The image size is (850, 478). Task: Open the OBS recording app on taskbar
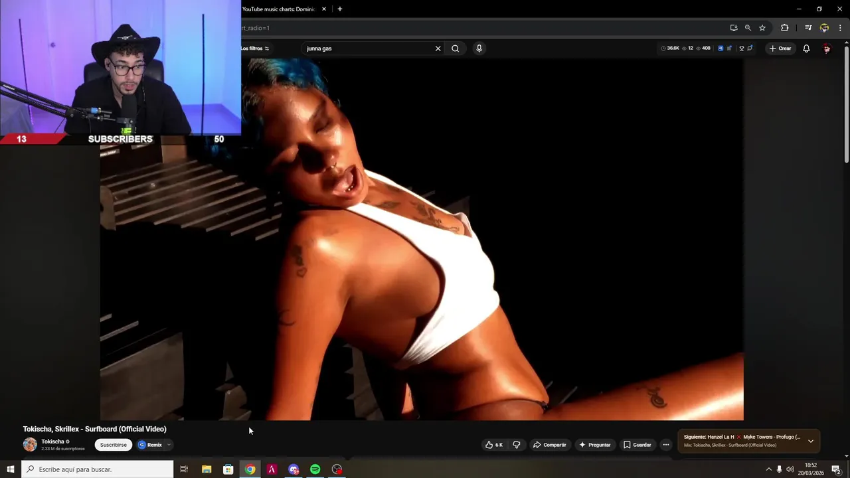point(337,469)
